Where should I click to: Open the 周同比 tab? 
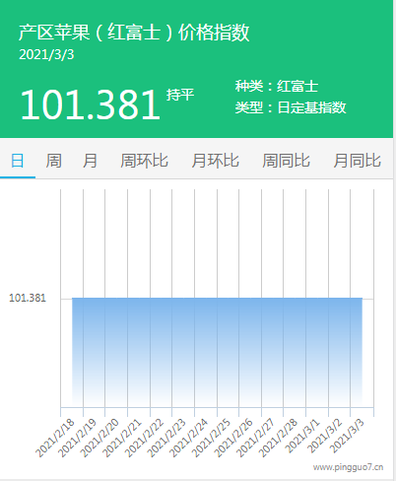286,161
